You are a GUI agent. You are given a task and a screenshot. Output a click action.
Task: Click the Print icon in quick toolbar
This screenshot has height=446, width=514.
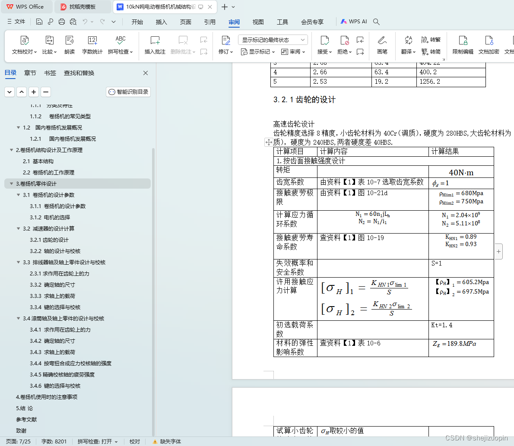tap(62, 22)
